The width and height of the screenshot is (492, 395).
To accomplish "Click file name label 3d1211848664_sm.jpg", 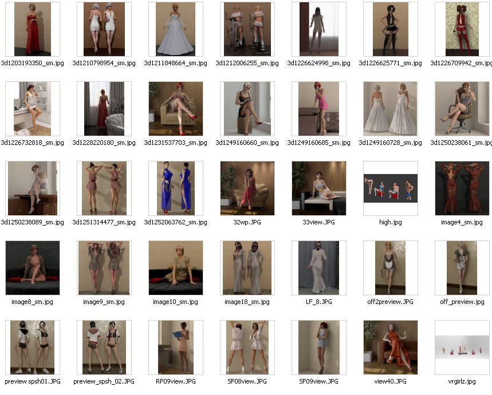I will click(176, 64).
